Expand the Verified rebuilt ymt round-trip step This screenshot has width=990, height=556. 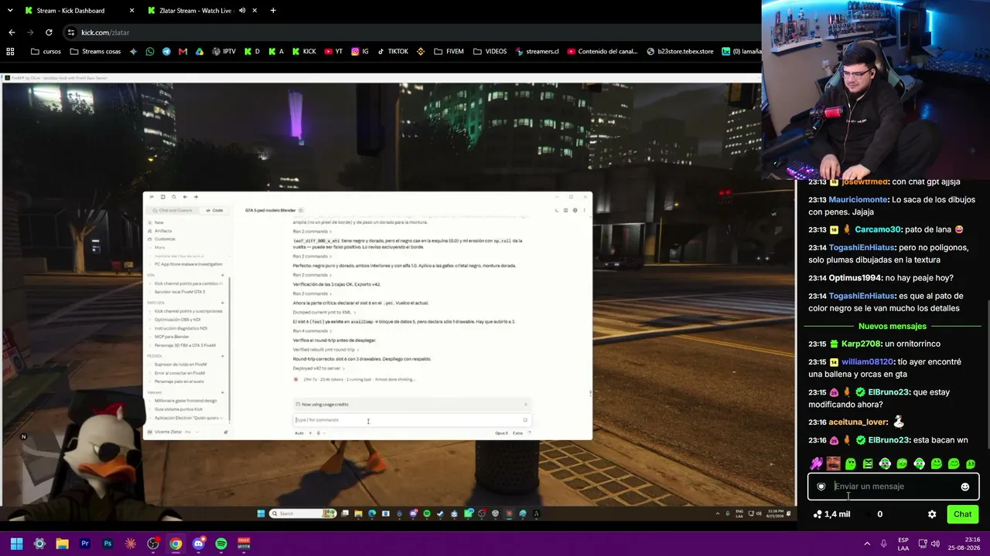(326, 349)
